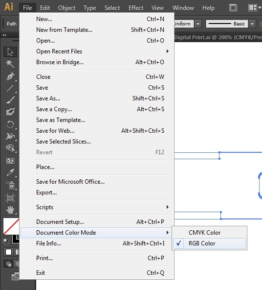Choose Save a Copy...

point(97,109)
